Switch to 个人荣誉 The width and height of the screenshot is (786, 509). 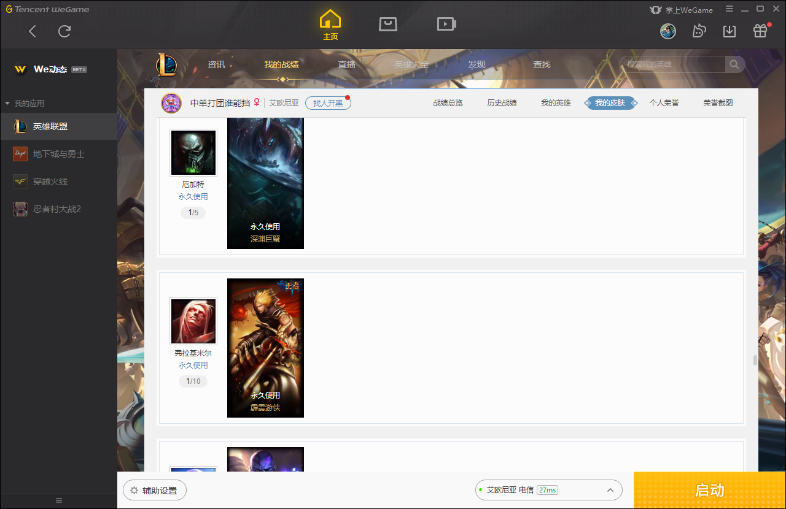(x=664, y=103)
